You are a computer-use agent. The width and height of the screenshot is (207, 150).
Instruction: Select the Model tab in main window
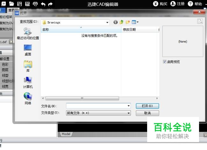tap(66, 134)
